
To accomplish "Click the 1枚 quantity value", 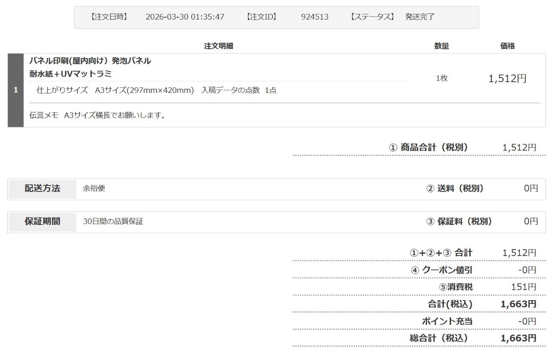I will pyautogui.click(x=441, y=79).
